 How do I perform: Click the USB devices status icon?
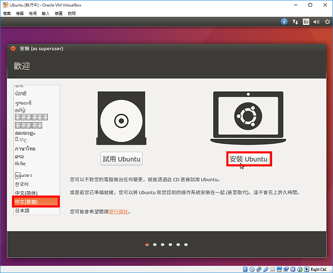tap(266, 269)
